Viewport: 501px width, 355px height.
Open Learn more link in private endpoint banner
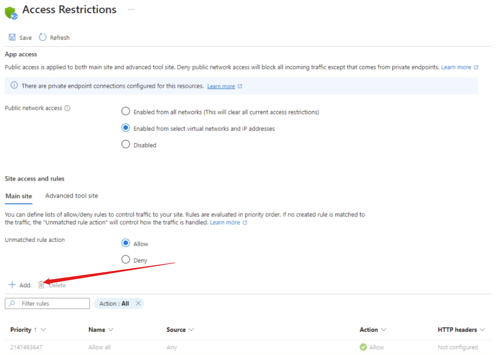tap(221, 86)
